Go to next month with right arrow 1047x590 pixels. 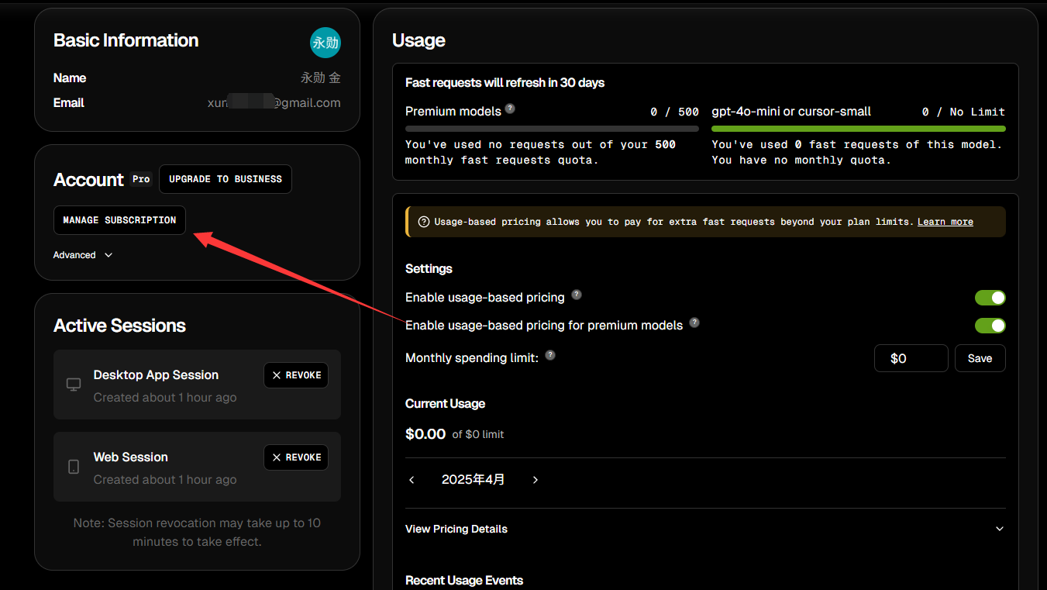535,480
